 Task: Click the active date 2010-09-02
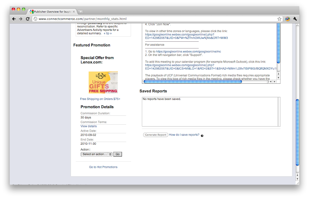click(88, 135)
